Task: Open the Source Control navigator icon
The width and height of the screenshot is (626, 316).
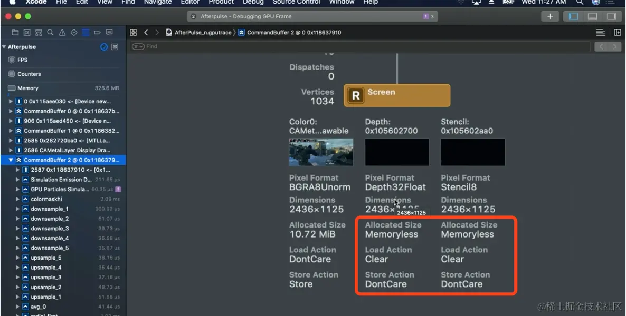Action: (27, 33)
